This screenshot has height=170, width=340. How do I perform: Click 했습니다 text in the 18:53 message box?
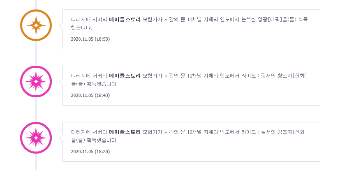pyautogui.click(x=81, y=28)
